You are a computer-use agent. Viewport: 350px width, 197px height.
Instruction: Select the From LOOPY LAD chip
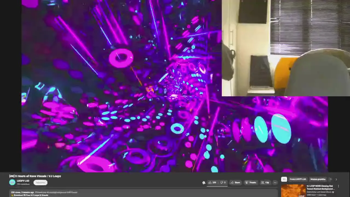tap(298, 179)
